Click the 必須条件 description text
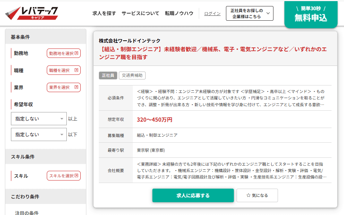The image size is (344, 215). 230,98
